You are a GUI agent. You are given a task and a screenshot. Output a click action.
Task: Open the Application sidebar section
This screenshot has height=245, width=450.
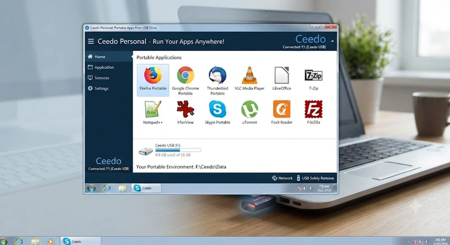(109, 67)
